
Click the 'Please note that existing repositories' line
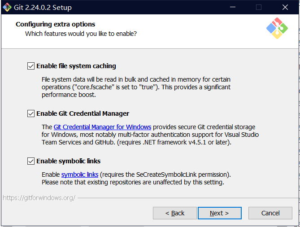[x=133, y=182]
